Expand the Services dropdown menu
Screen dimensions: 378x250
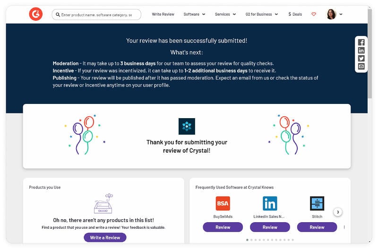225,14
